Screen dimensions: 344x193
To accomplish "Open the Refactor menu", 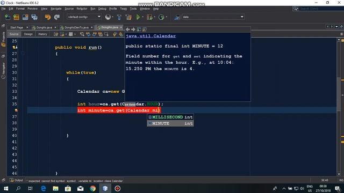I will pos(82,9).
